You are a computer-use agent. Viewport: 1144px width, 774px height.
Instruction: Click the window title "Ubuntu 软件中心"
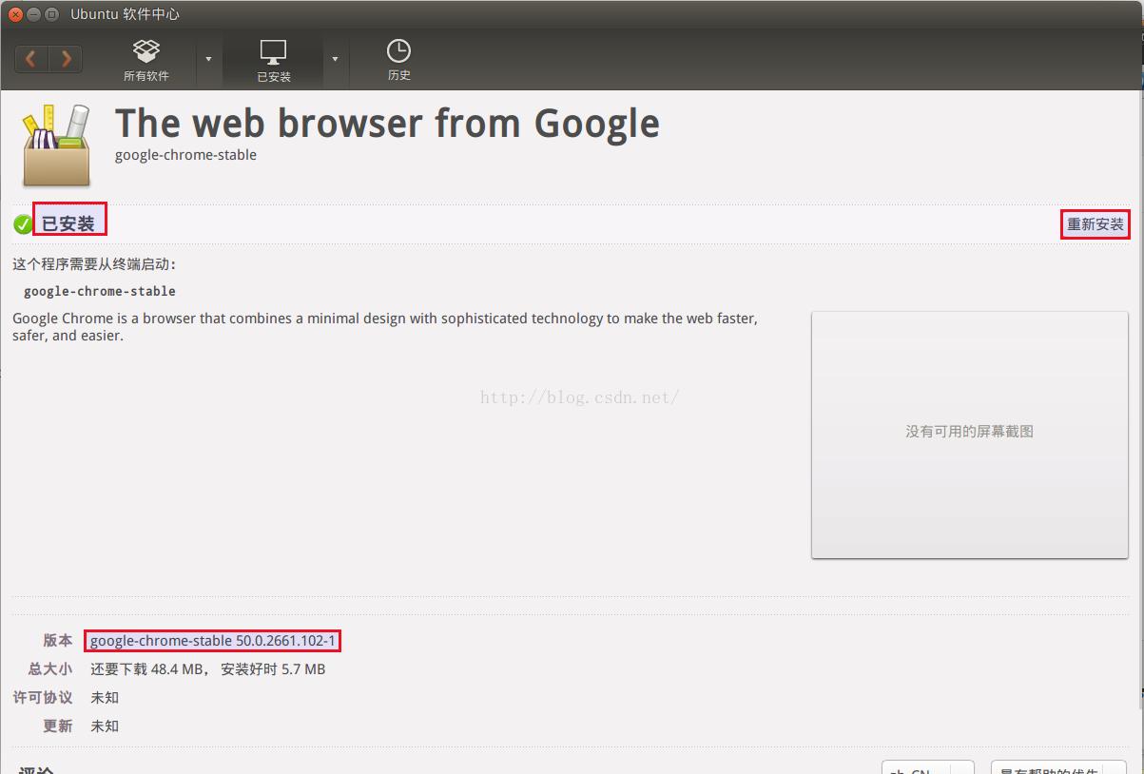[x=125, y=14]
